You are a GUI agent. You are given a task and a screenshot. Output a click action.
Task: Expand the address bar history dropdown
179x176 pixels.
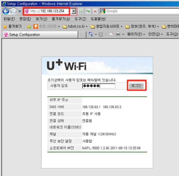click(74, 11)
